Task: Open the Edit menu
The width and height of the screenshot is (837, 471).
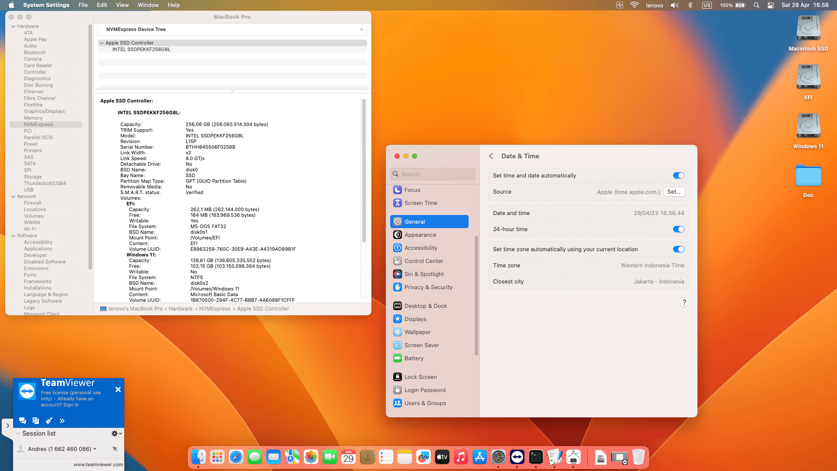Action: [x=102, y=5]
